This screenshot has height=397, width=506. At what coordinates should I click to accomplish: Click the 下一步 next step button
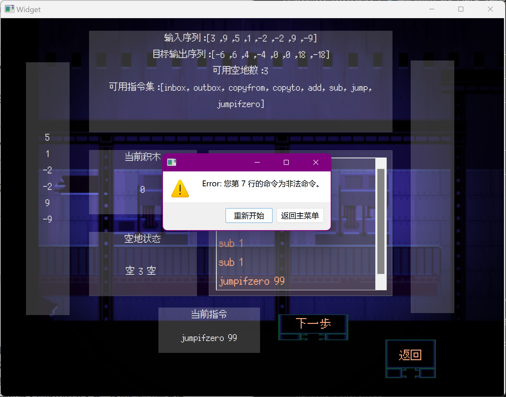(313, 327)
